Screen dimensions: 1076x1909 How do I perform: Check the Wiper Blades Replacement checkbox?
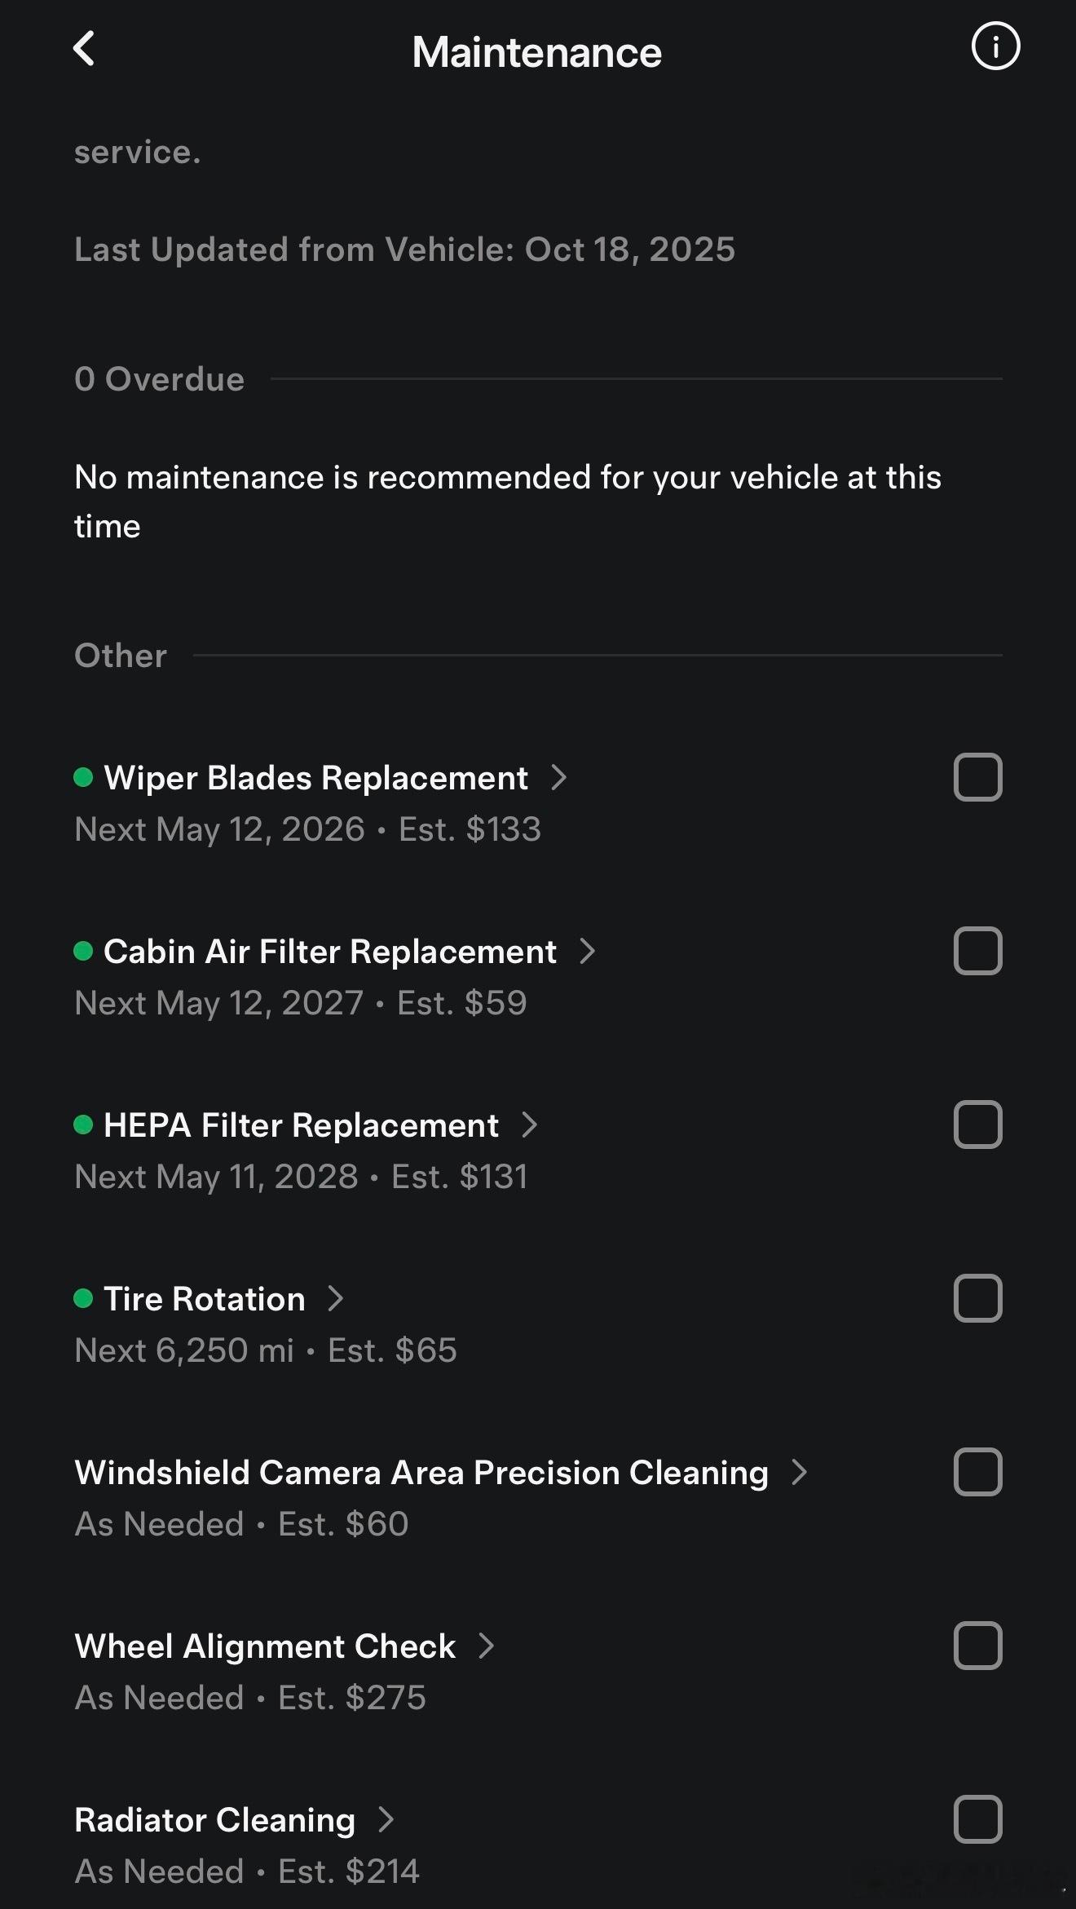coord(977,777)
